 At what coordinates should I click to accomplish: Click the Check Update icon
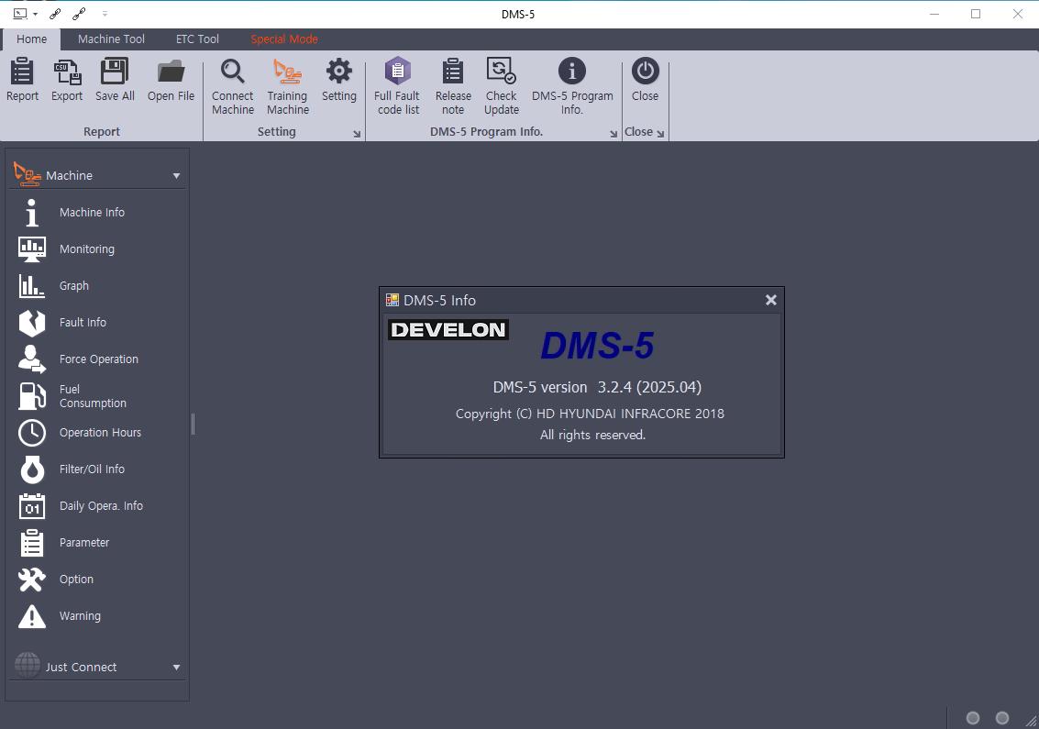501,71
